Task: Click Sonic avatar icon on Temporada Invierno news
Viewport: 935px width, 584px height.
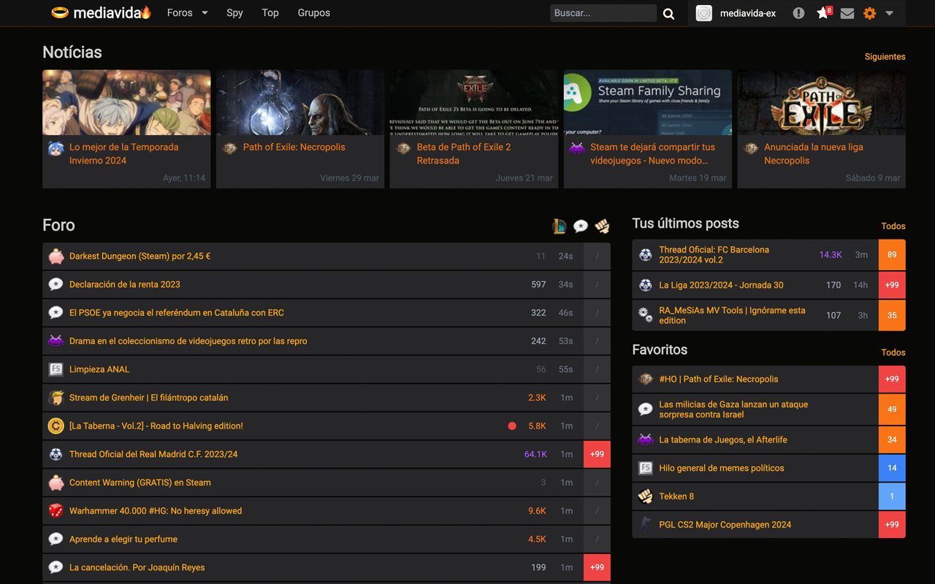Action: pos(56,149)
